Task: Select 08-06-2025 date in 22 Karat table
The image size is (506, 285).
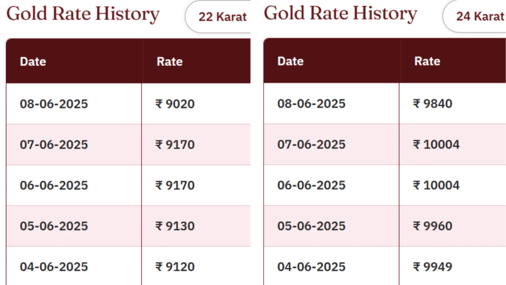Action: (54, 104)
